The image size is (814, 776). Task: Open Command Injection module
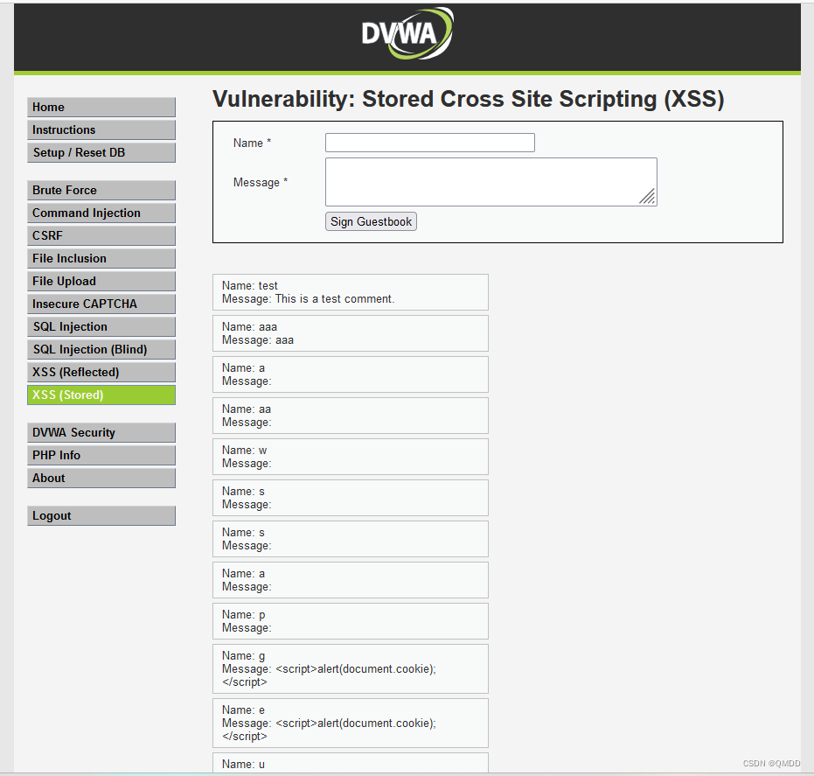pos(101,213)
